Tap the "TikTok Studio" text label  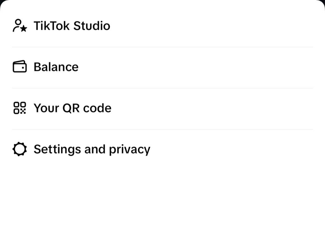coord(72,26)
